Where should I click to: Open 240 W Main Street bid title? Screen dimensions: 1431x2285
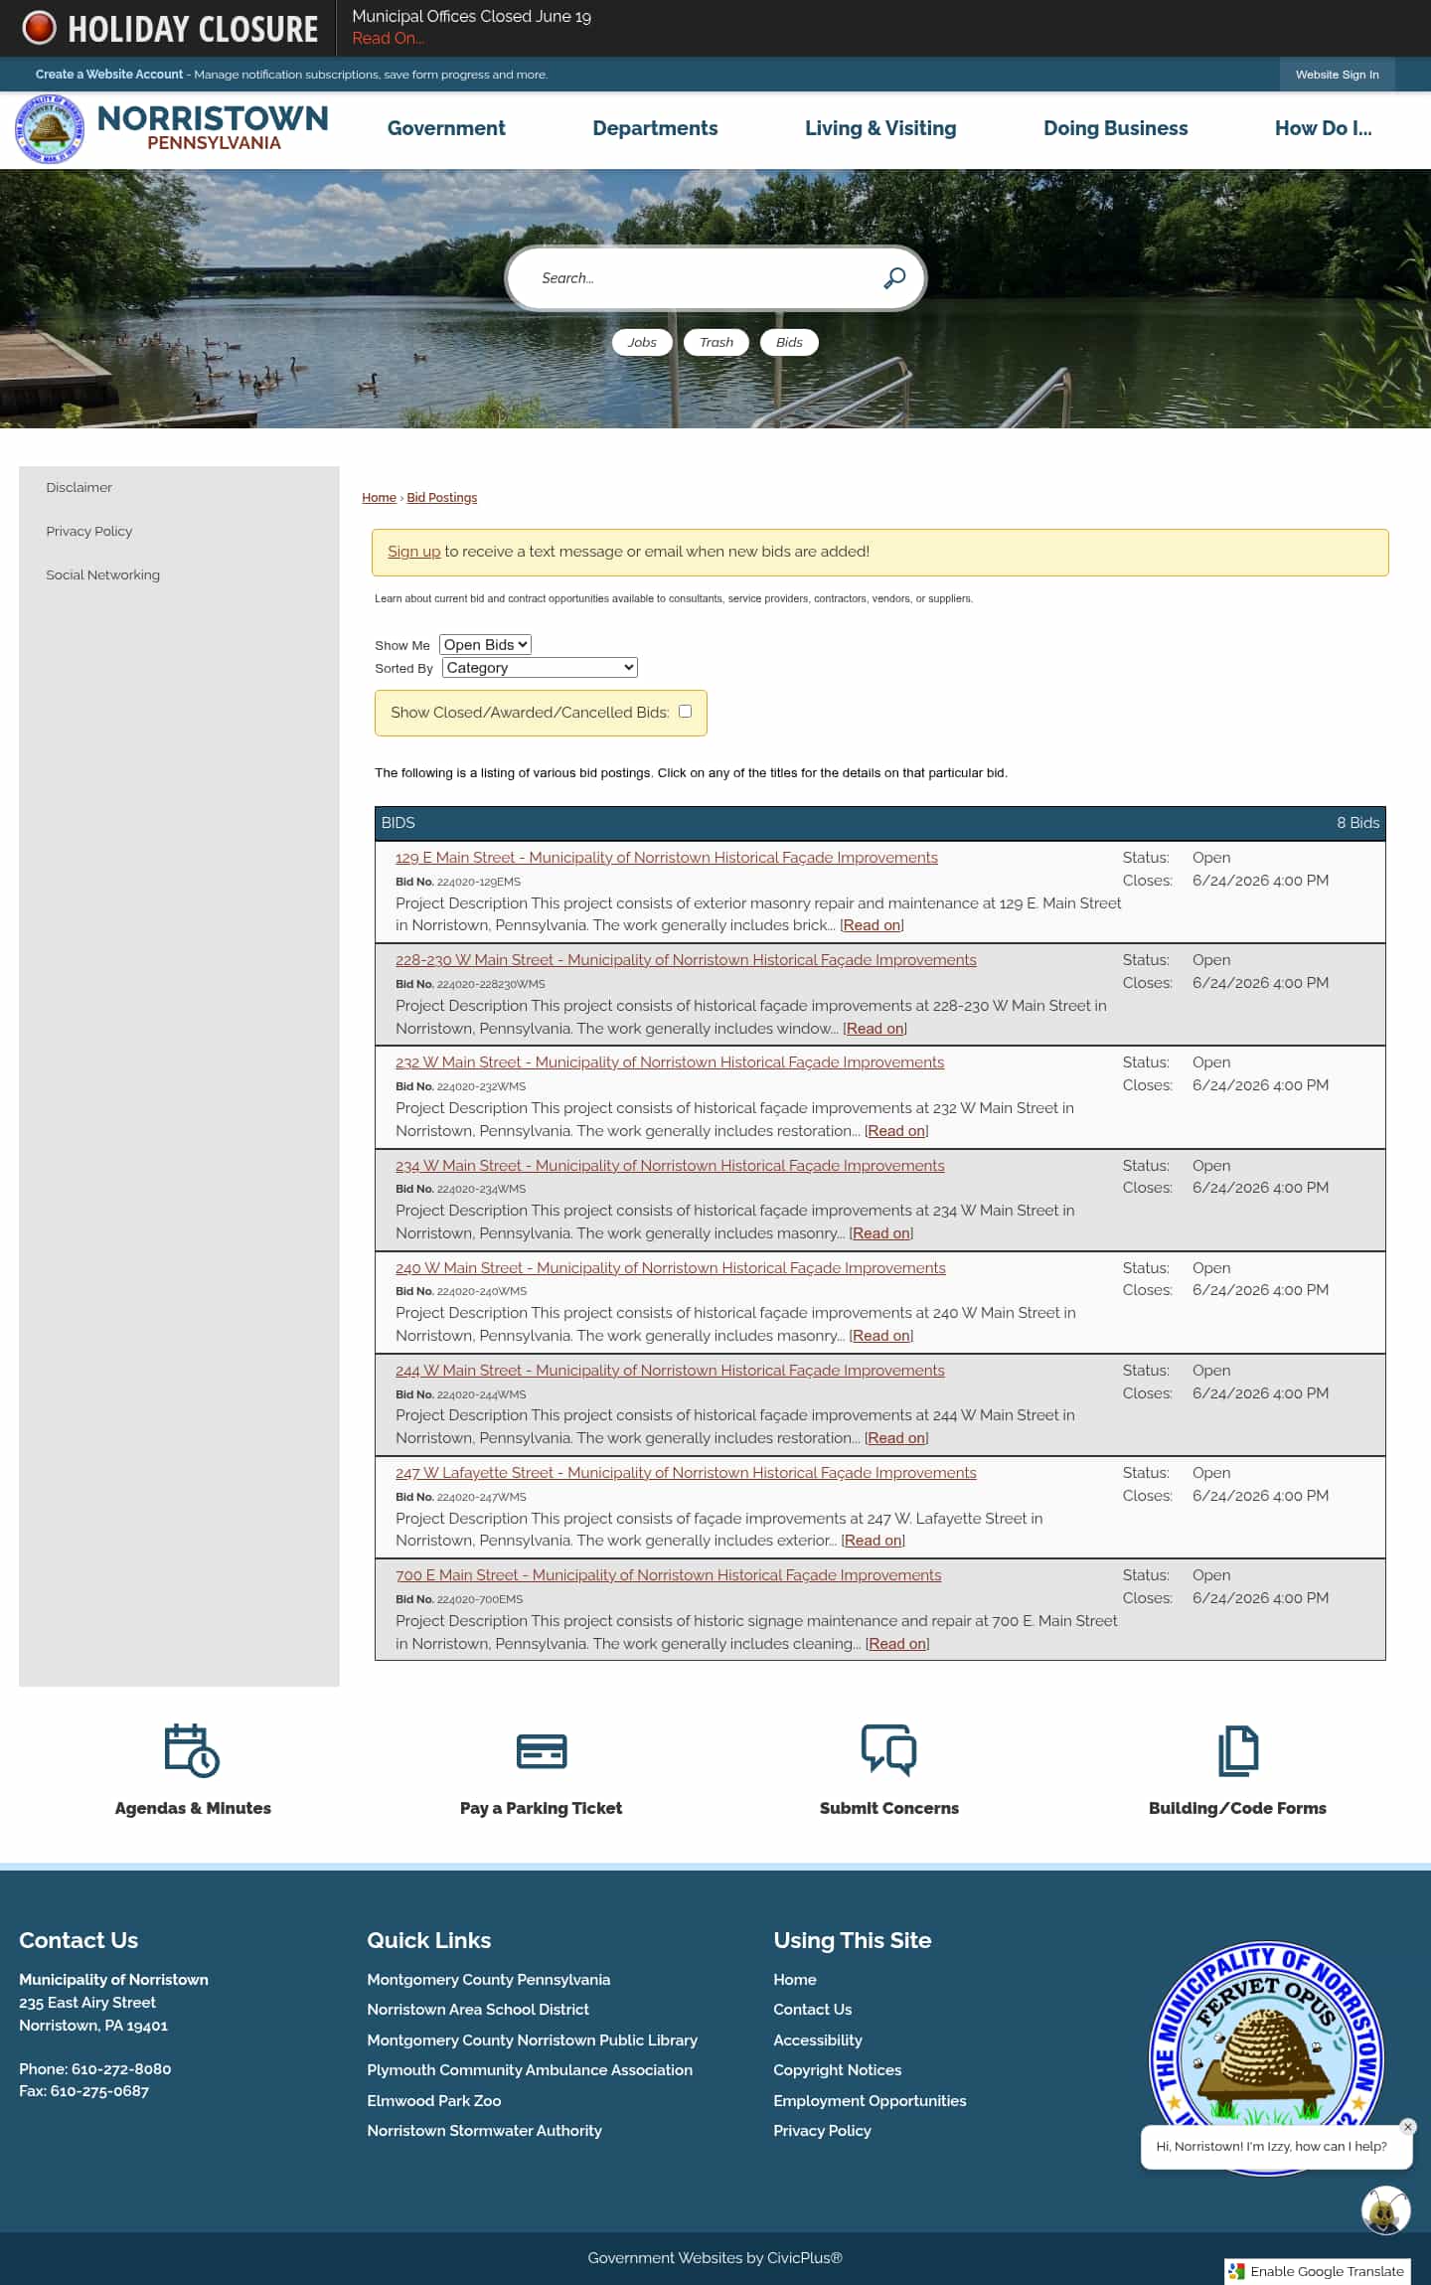pyautogui.click(x=671, y=1268)
